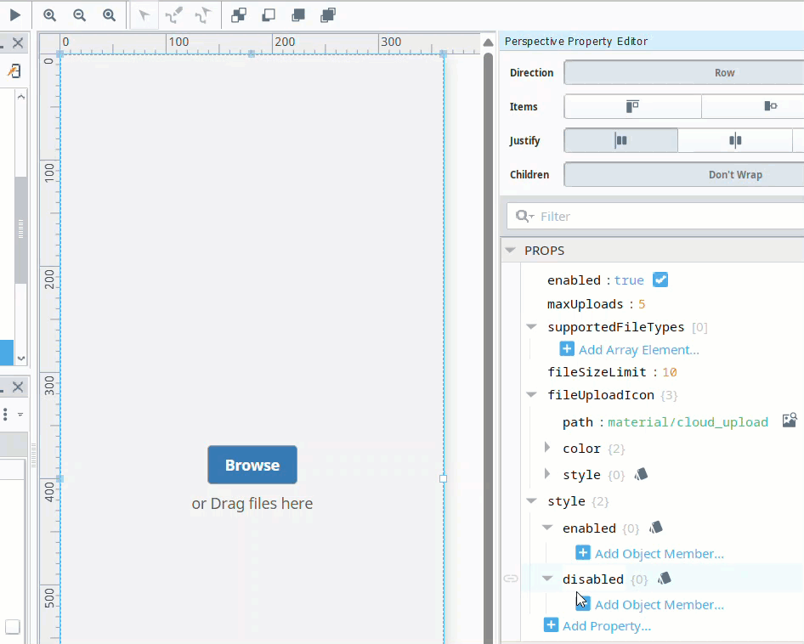Viewport: 804px width, 644px height.
Task: Open the filter search options dropdown
Action: pos(524,217)
